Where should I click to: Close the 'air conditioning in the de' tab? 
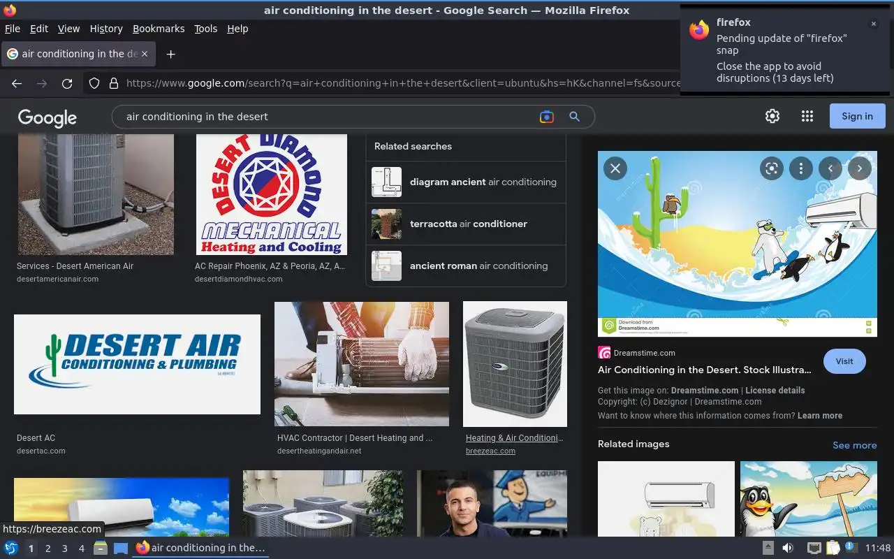pos(145,54)
